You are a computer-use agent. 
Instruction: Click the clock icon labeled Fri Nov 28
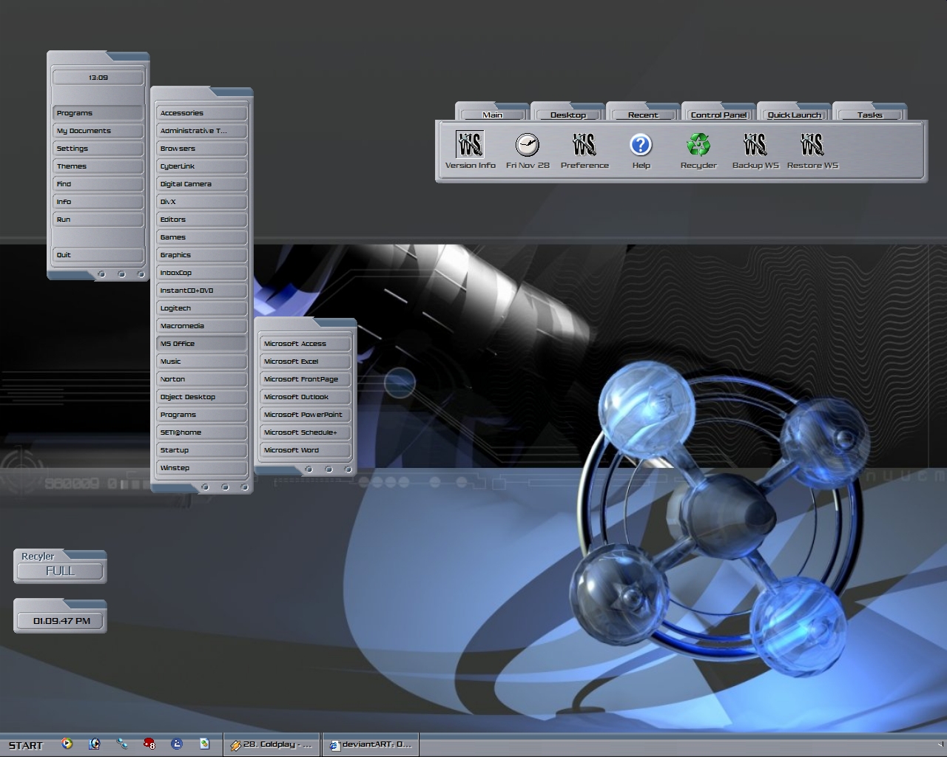click(528, 145)
